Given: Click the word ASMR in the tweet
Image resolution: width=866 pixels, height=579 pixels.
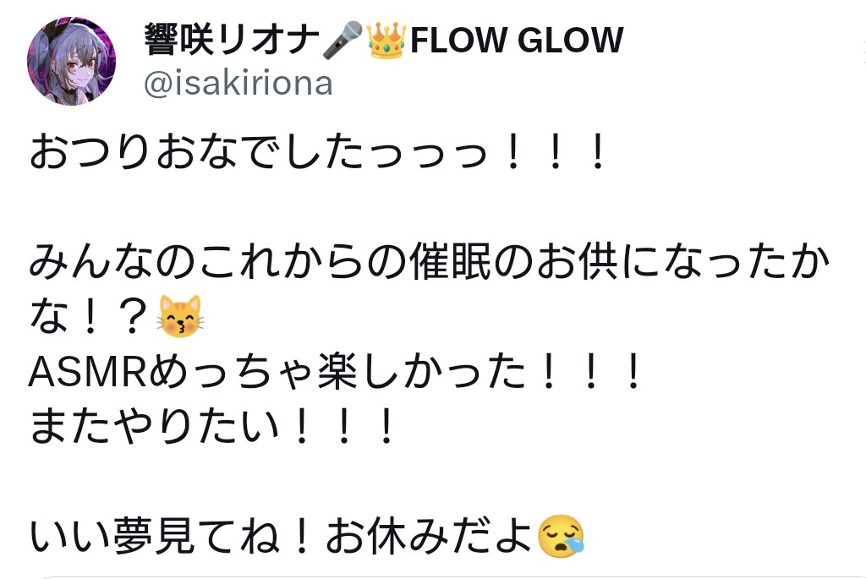Looking at the screenshot, I should click(87, 372).
